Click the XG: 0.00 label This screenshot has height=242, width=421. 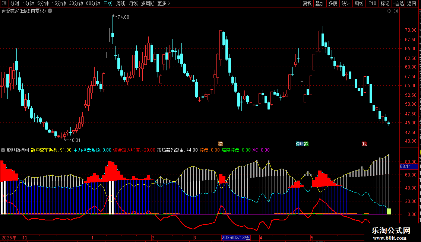tap(261, 150)
